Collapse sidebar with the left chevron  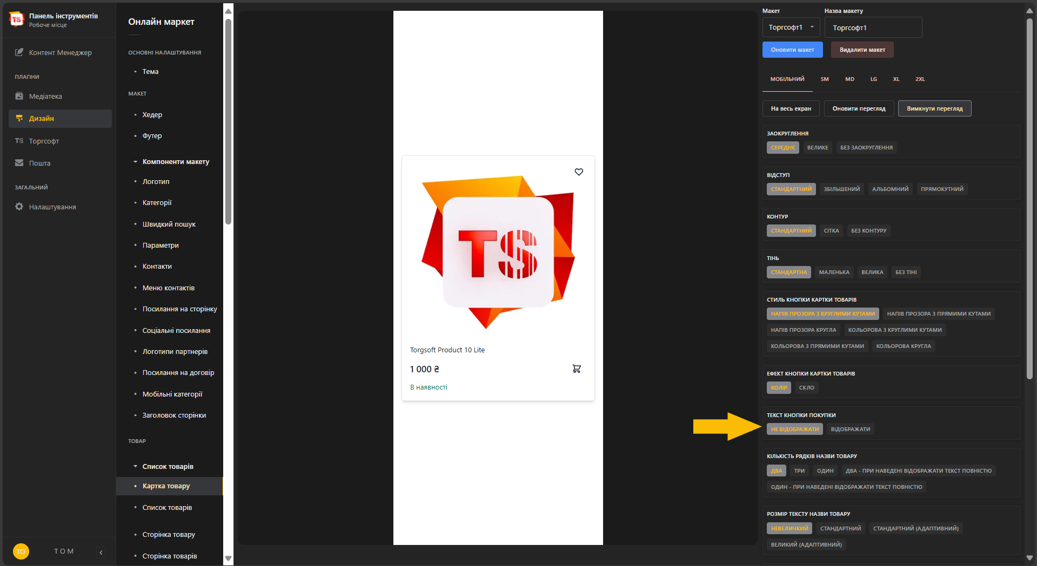pos(101,552)
